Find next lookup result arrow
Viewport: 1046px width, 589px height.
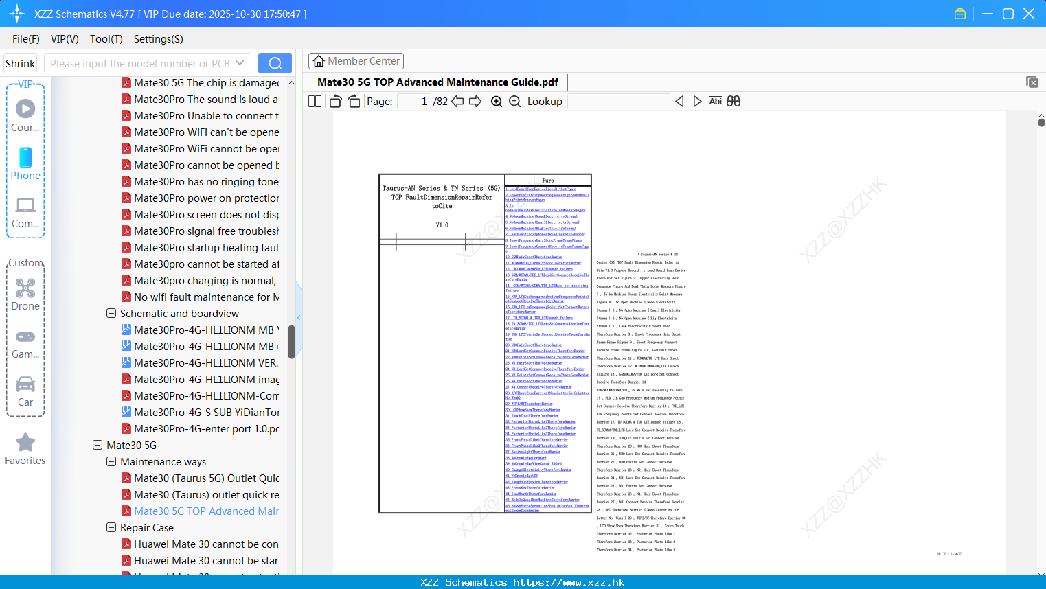coord(697,101)
